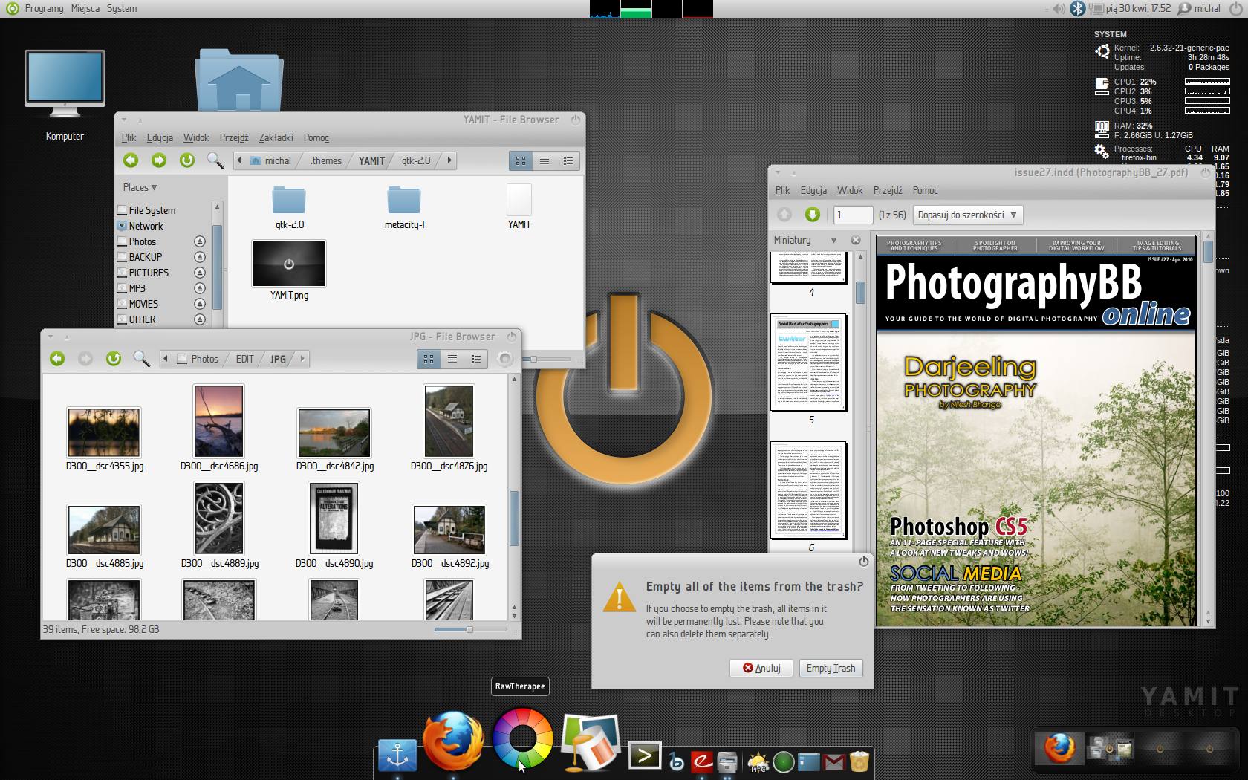1248x780 pixels.
Task: Show earlier path segments in JPG File Browser
Action: [165, 359]
